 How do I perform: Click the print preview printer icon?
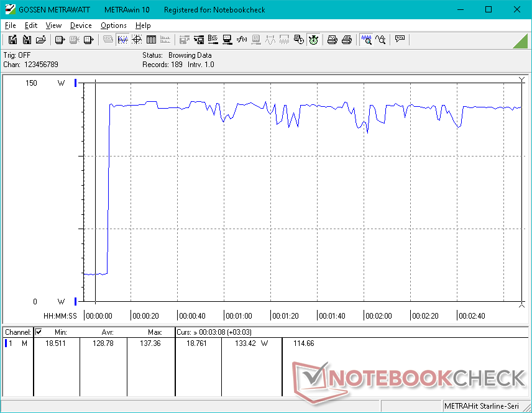tap(332, 40)
